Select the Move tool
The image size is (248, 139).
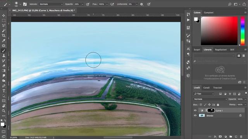tap(3, 15)
